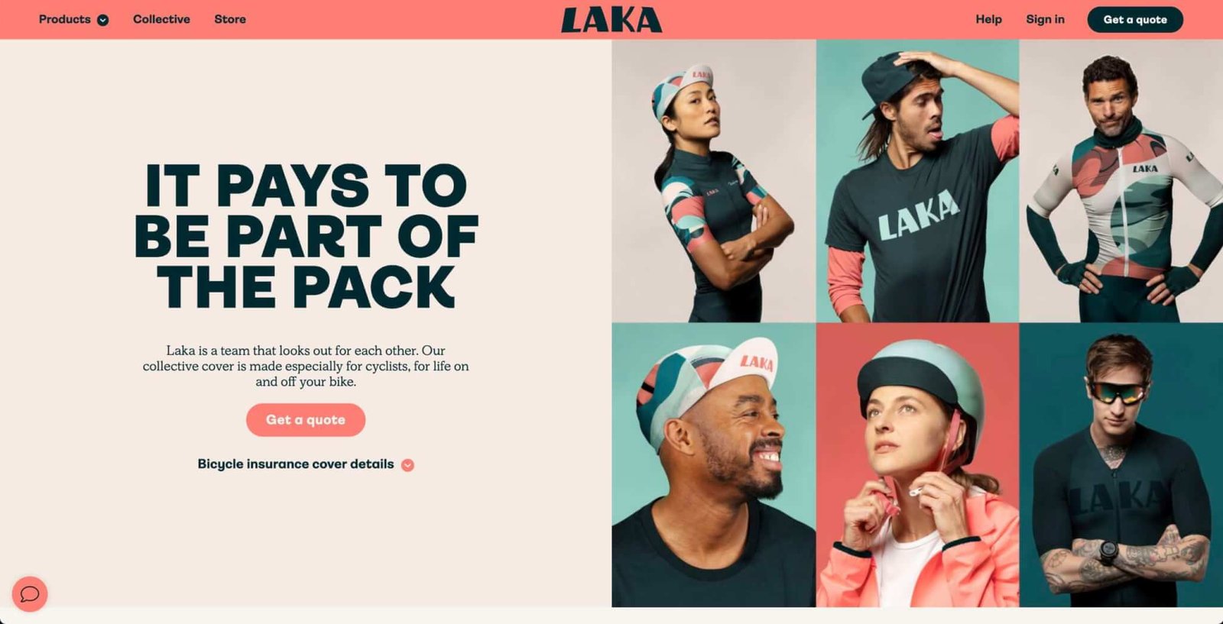Select photo of man with hands on hips
Image resolution: width=1223 pixels, height=624 pixels.
click(x=1121, y=181)
